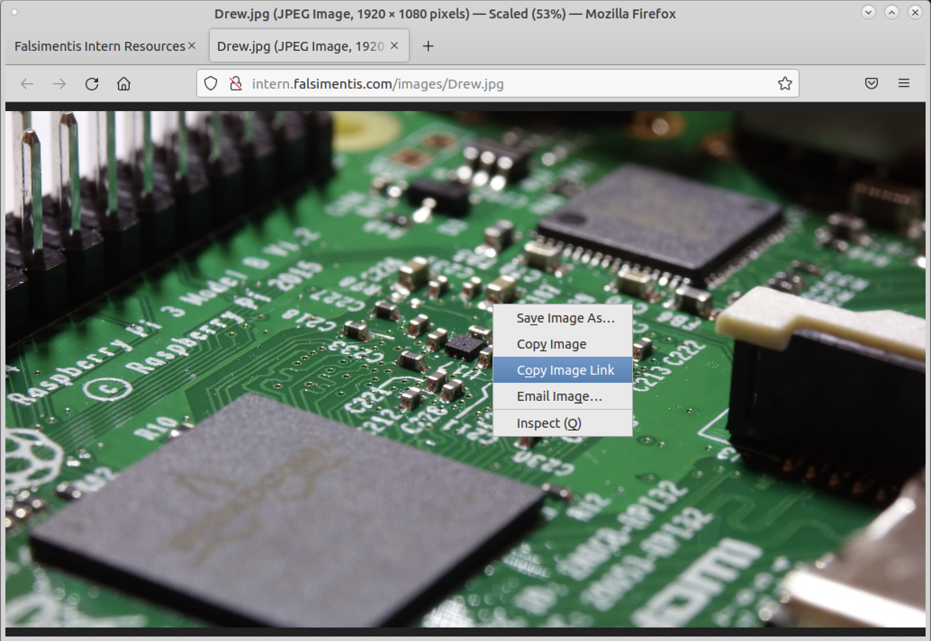View insecure connection padlock info
Screen dimensions: 931x641
coord(235,84)
